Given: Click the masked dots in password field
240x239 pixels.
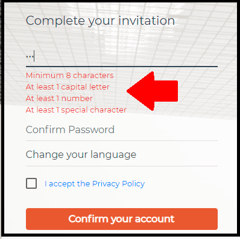Looking at the screenshot, I should click(x=30, y=56).
